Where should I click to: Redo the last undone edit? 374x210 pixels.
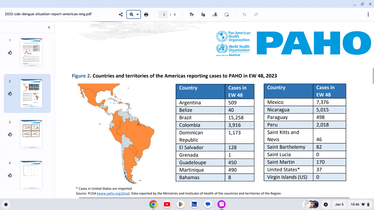pyautogui.click(x=256, y=14)
